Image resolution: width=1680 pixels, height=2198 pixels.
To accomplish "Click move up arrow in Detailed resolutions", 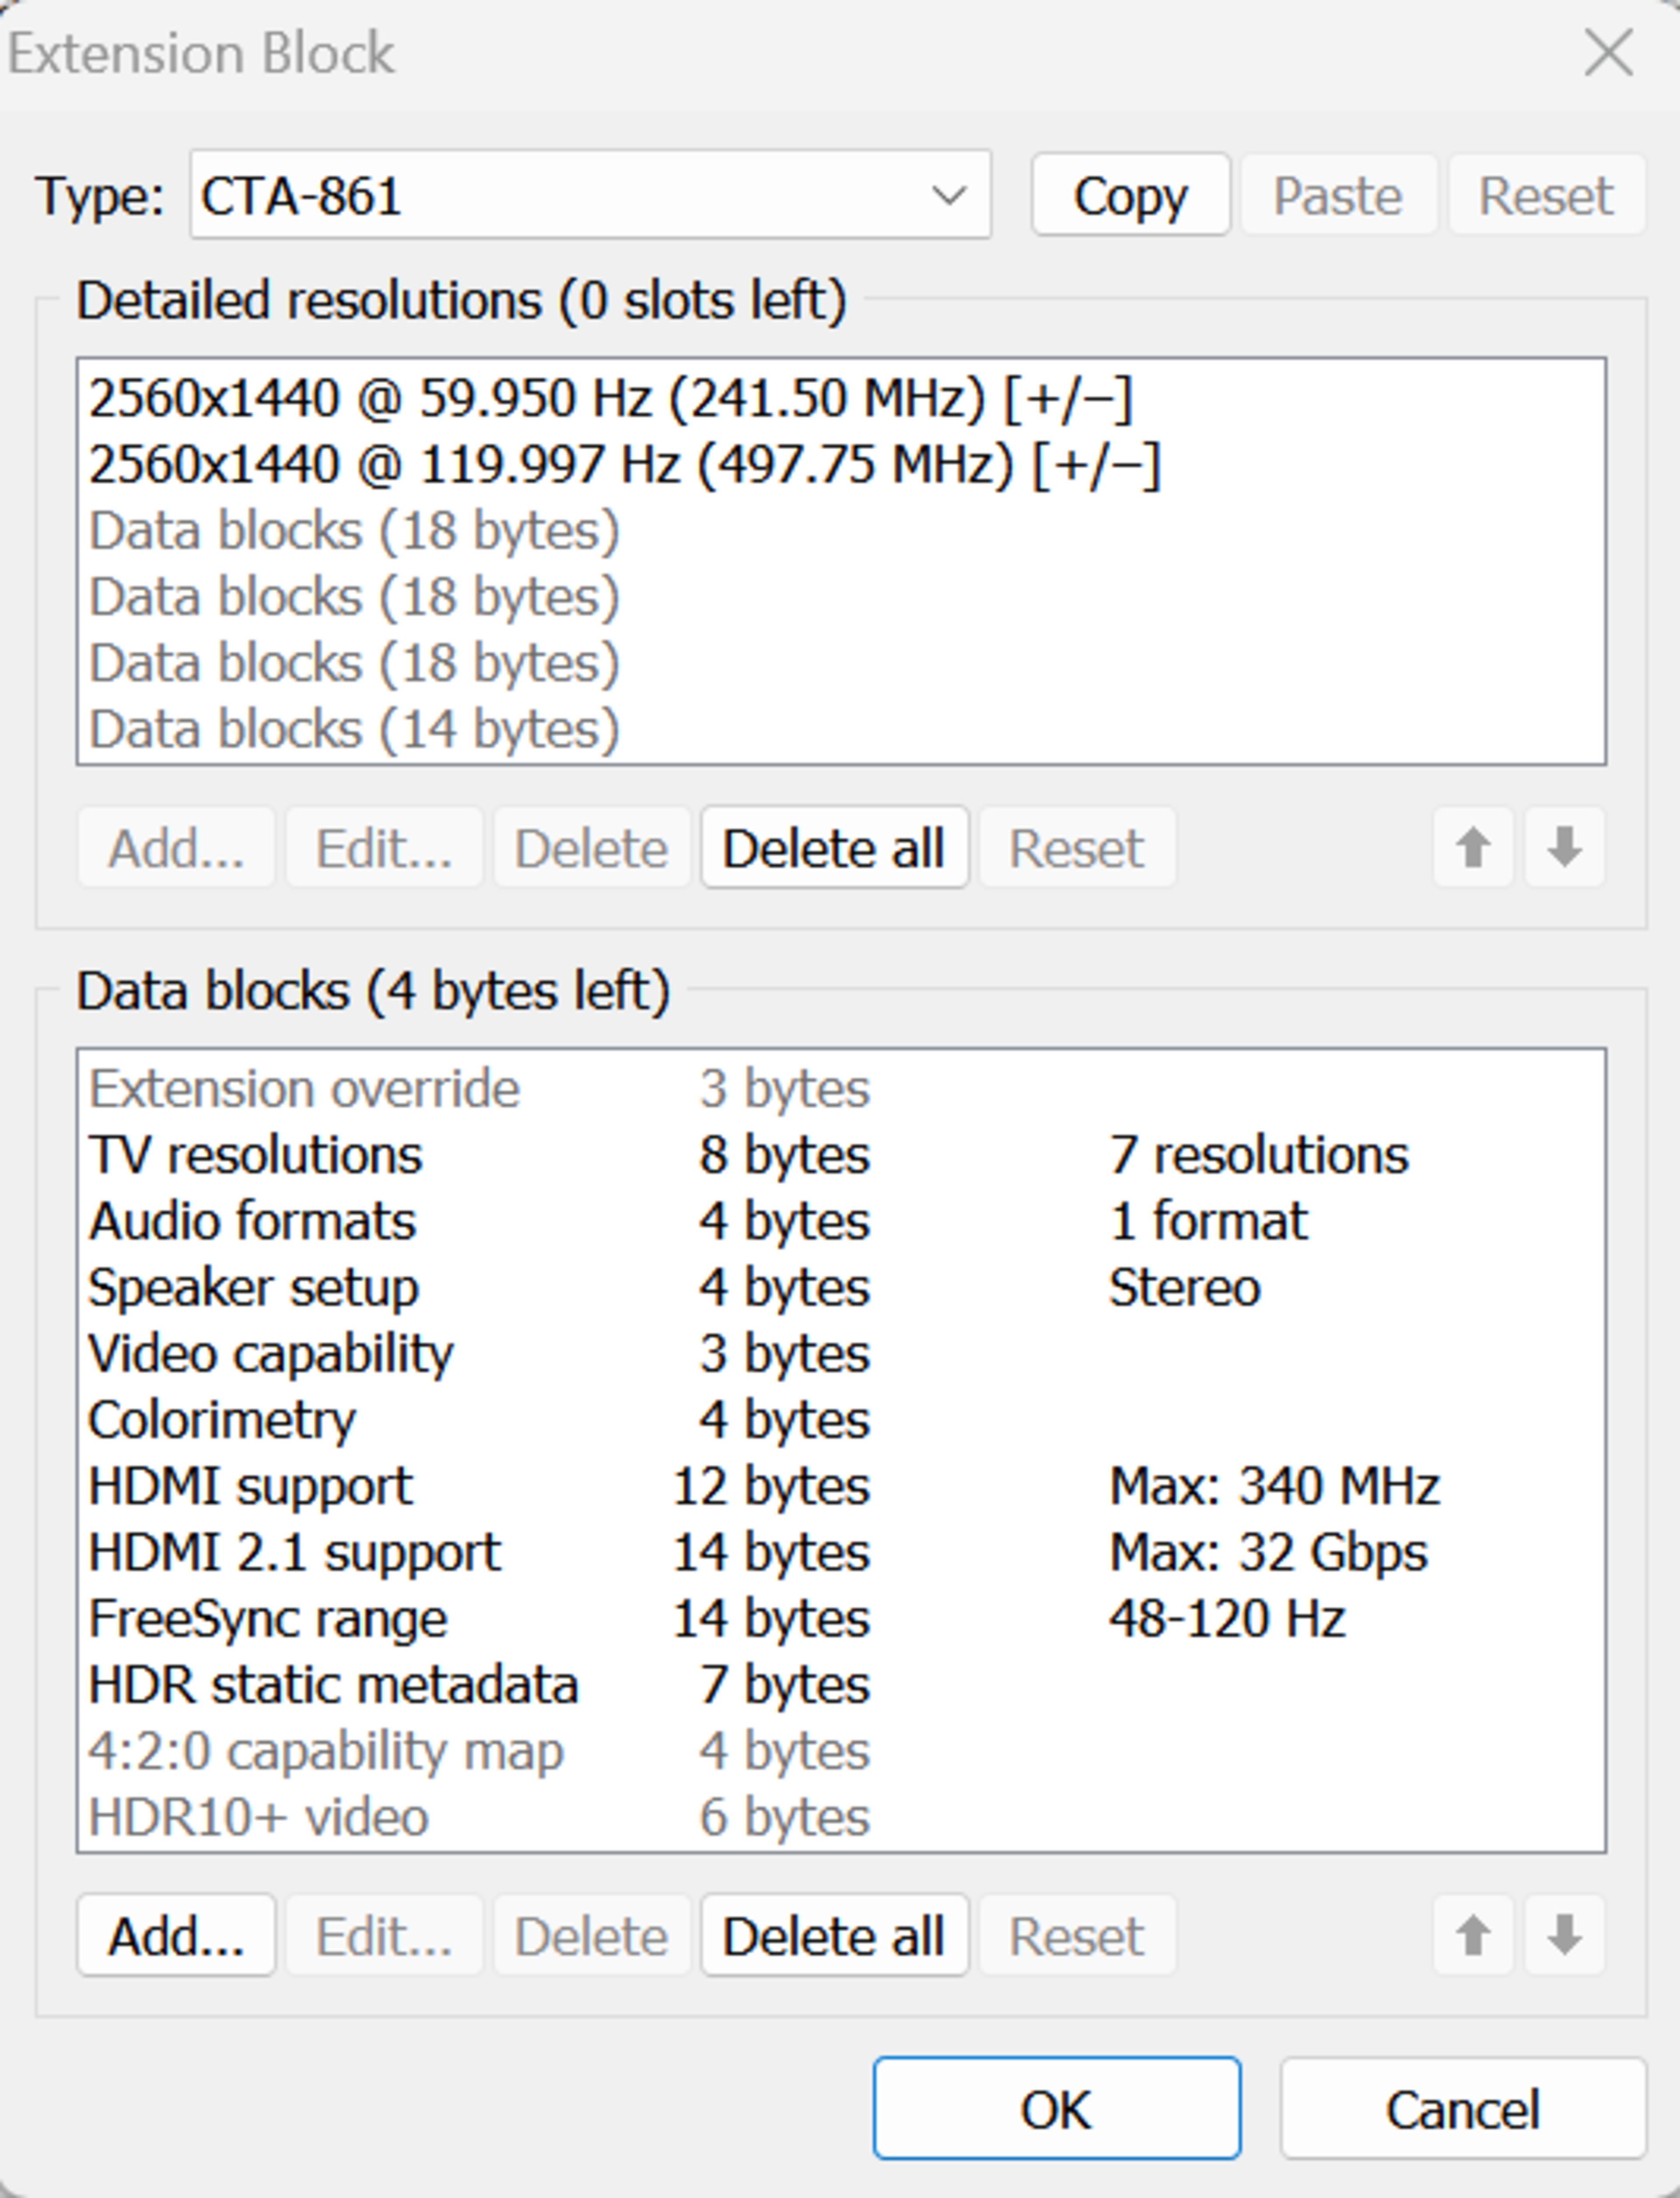I will 1472,847.
